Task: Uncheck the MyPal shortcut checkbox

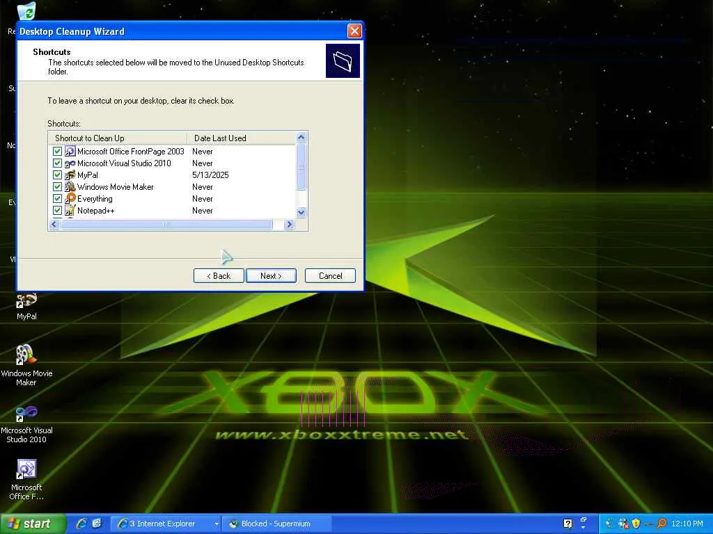Action: [57, 175]
